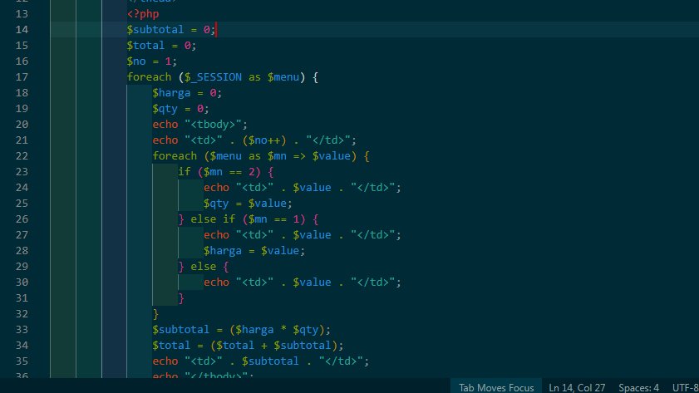Click the Tab Moves Focus status item

[x=496, y=387]
